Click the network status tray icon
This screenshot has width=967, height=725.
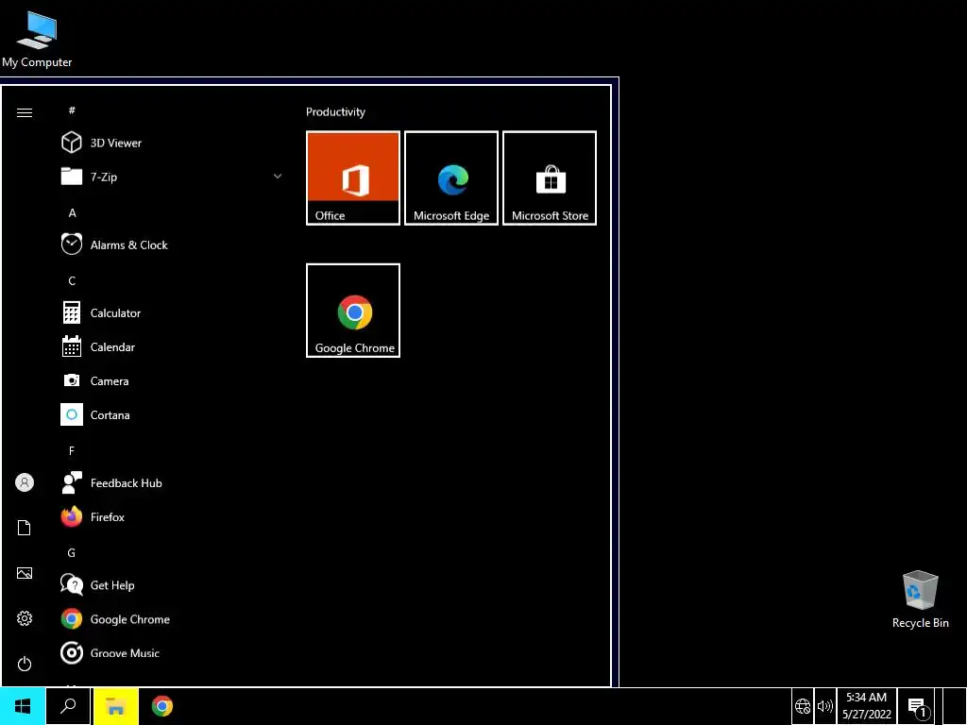[x=803, y=706]
